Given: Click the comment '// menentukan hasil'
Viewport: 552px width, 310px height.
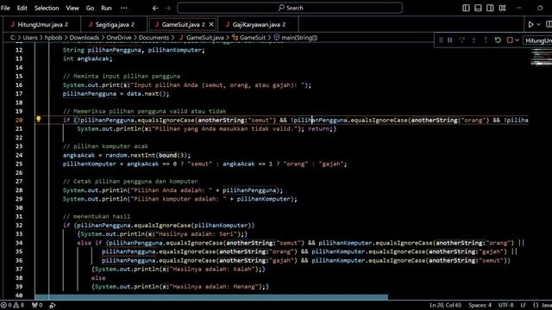Looking at the screenshot, I should coord(97,216).
